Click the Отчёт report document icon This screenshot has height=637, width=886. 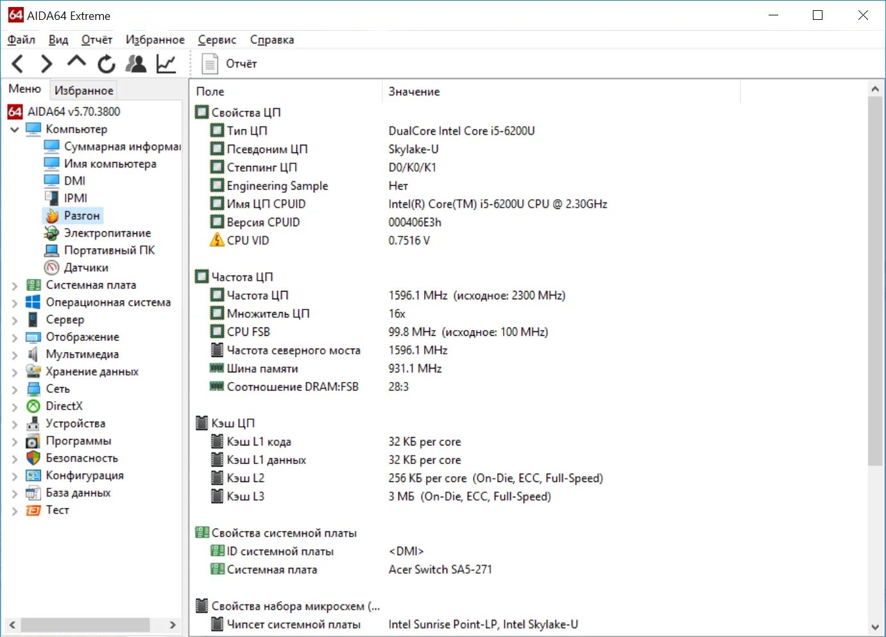point(210,63)
